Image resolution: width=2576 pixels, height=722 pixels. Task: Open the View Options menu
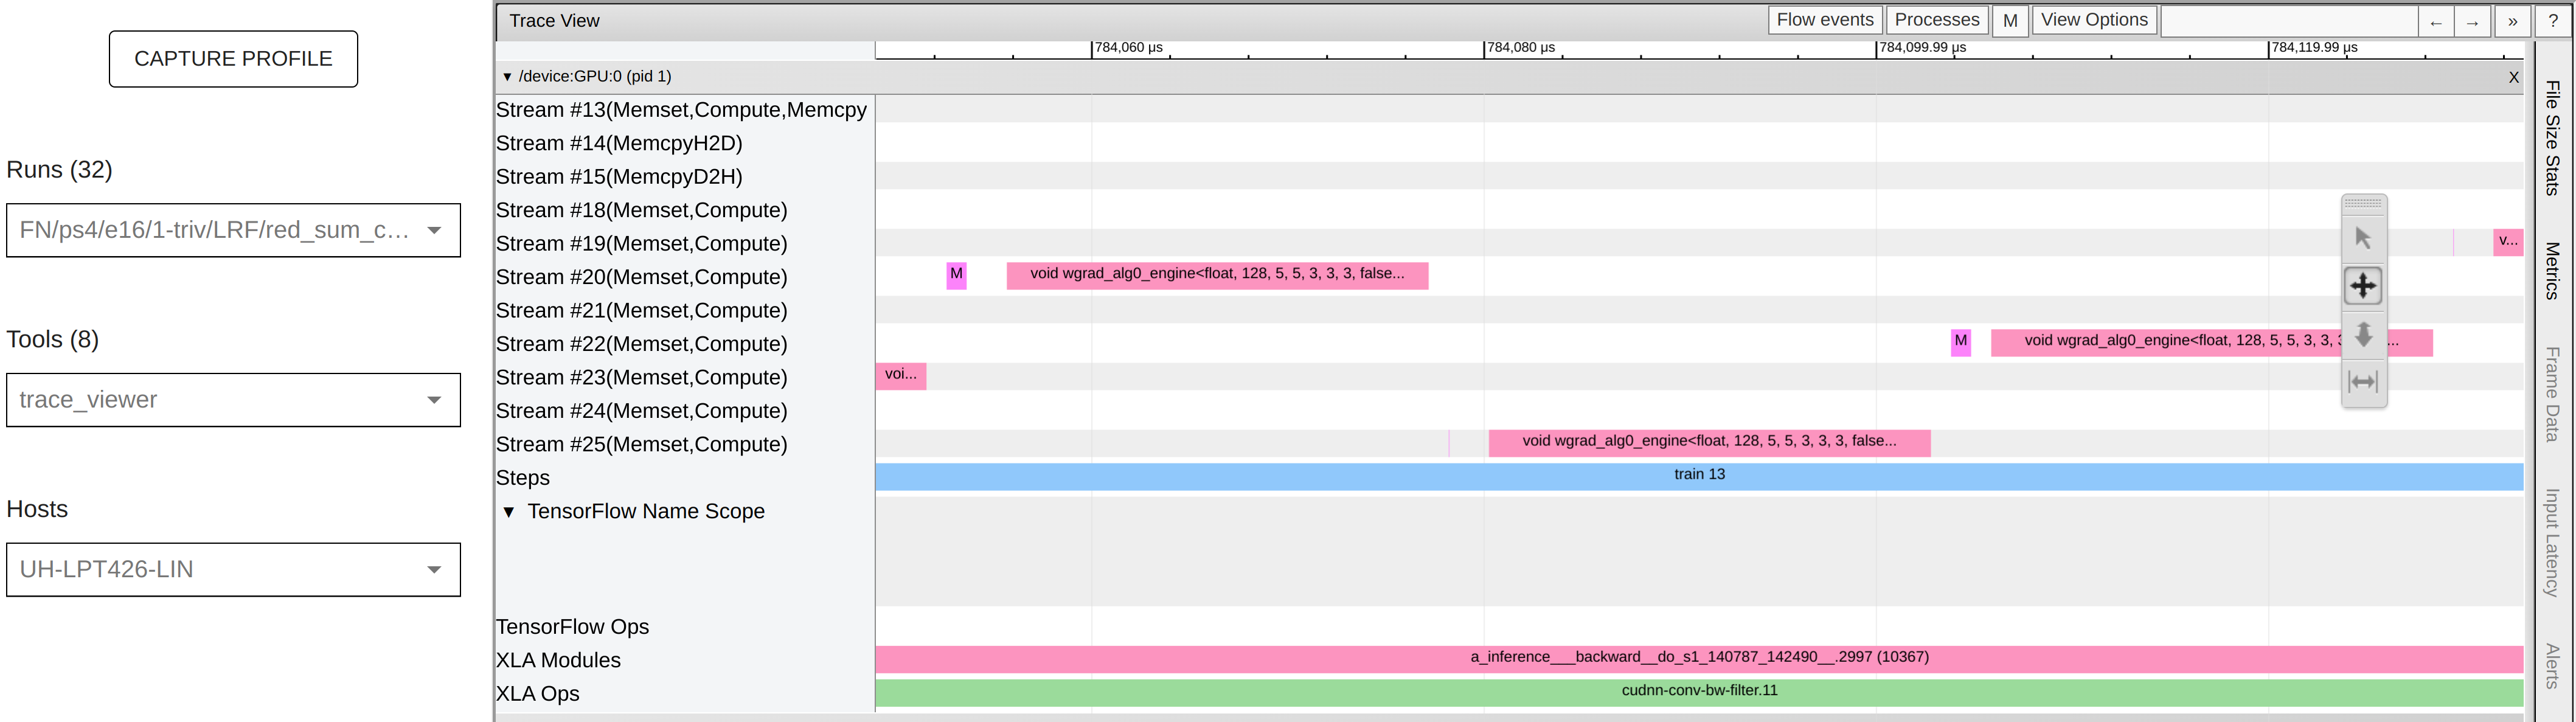click(x=2094, y=20)
